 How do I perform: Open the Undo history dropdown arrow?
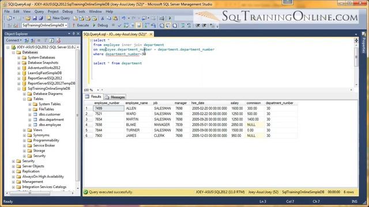click(x=129, y=18)
